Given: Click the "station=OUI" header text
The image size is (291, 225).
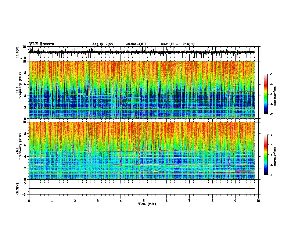Looking at the screenshot, I should pos(136,44).
